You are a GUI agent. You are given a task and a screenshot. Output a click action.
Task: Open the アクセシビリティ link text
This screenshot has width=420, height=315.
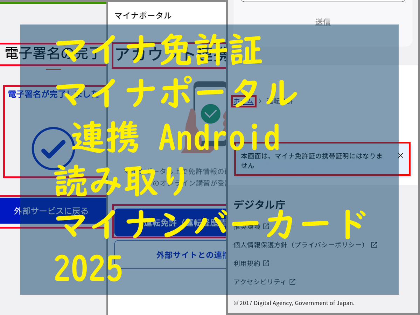coord(260,282)
